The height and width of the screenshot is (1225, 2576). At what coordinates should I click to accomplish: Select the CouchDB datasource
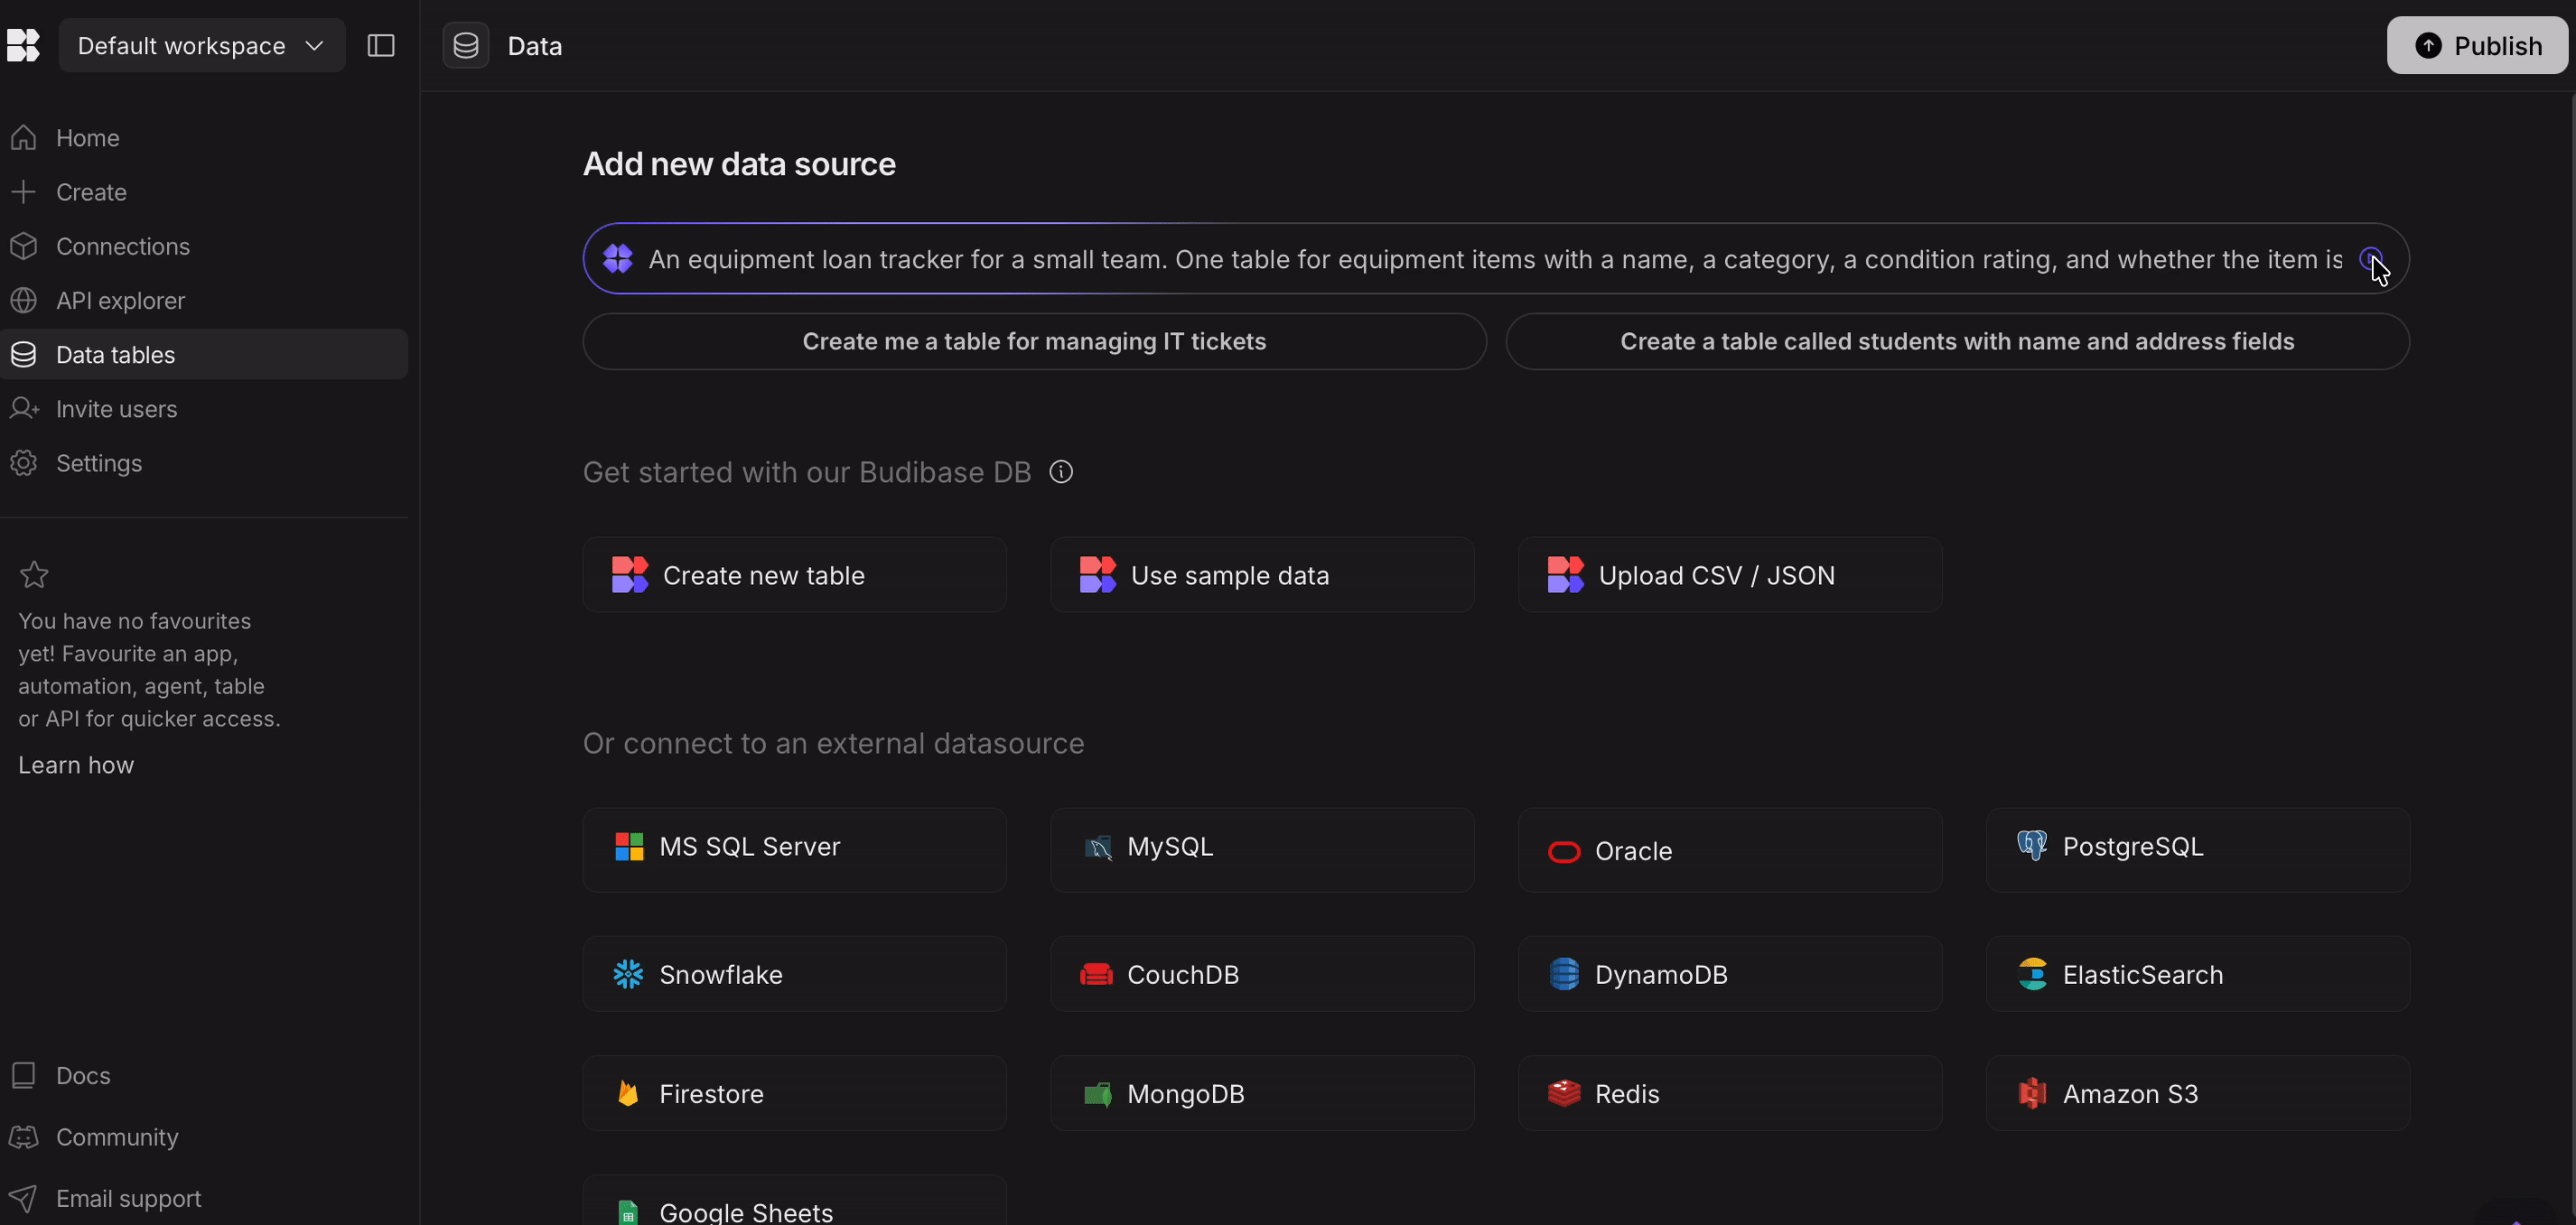[x=1262, y=974]
